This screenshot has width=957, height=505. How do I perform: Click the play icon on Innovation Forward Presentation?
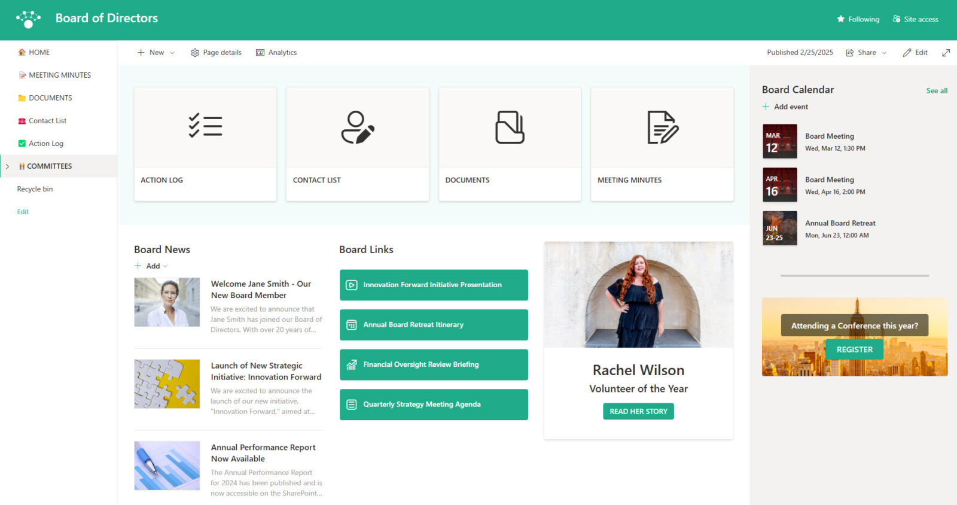coord(352,285)
